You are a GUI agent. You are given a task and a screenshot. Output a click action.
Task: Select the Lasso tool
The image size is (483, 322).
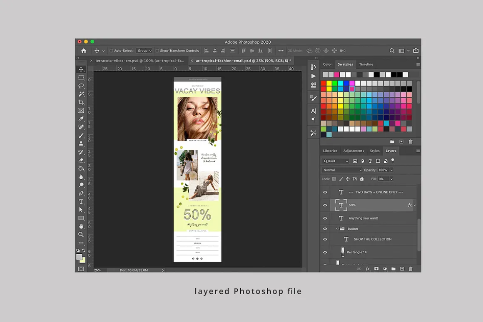(x=81, y=86)
